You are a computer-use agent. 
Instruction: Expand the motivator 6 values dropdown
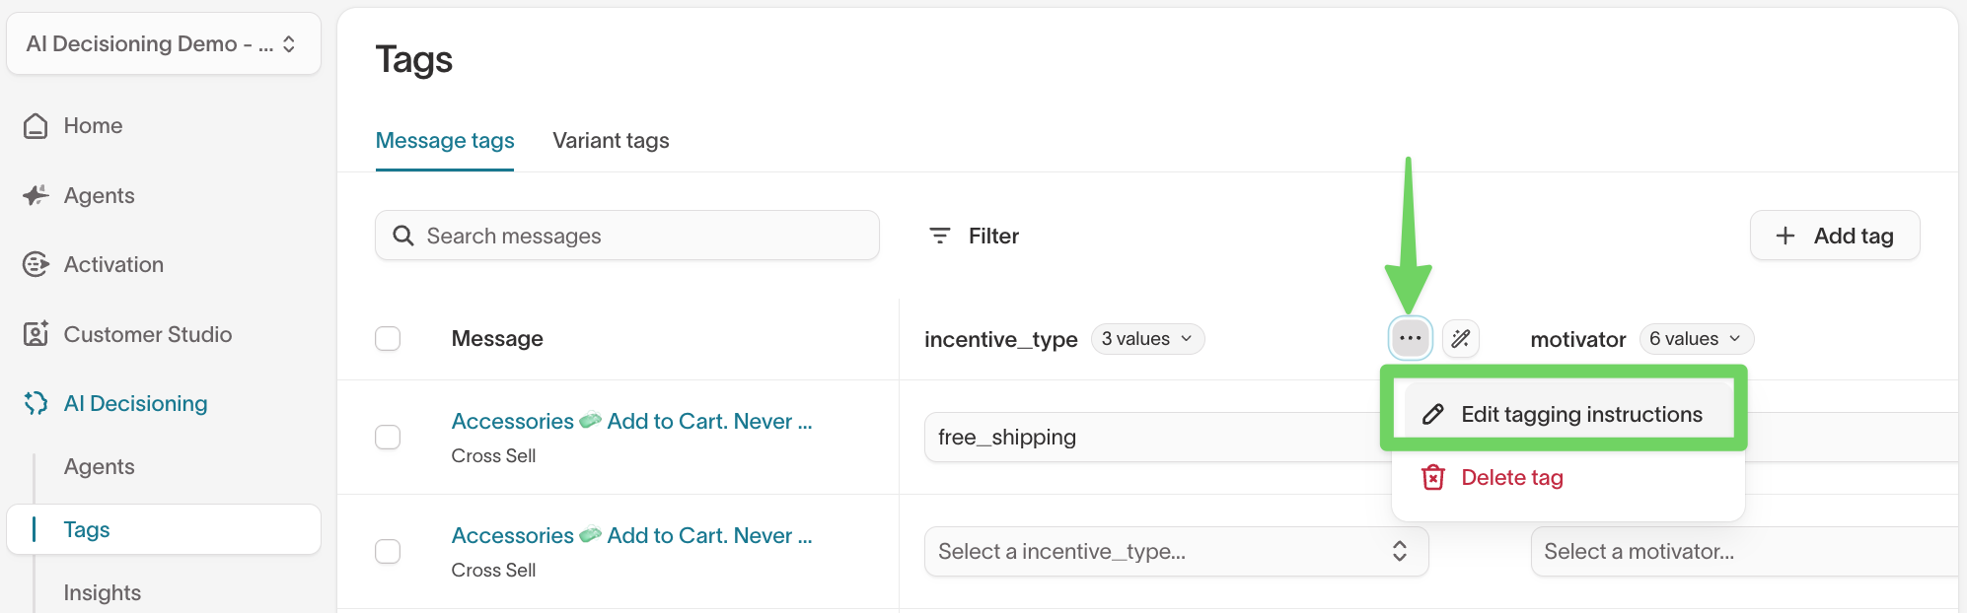[x=1697, y=339]
